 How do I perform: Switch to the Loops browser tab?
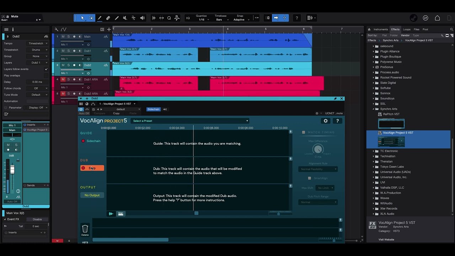[x=407, y=30]
